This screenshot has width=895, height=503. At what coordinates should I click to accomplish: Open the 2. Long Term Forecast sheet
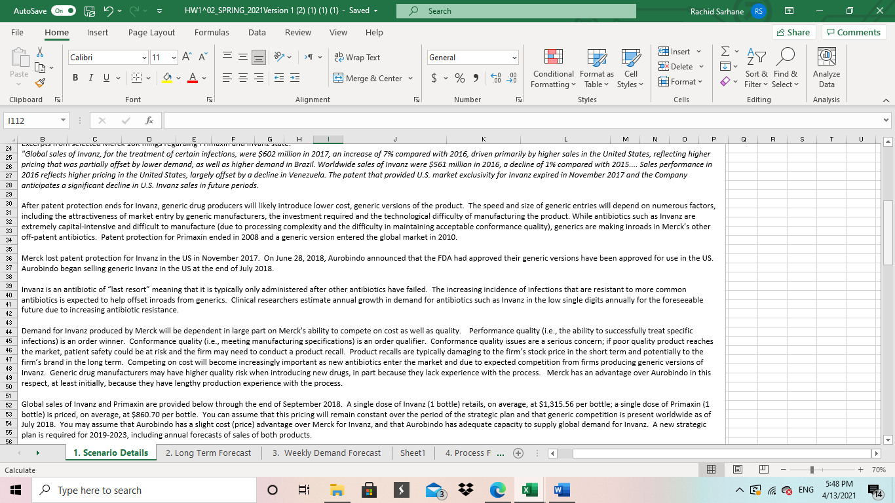pos(208,453)
